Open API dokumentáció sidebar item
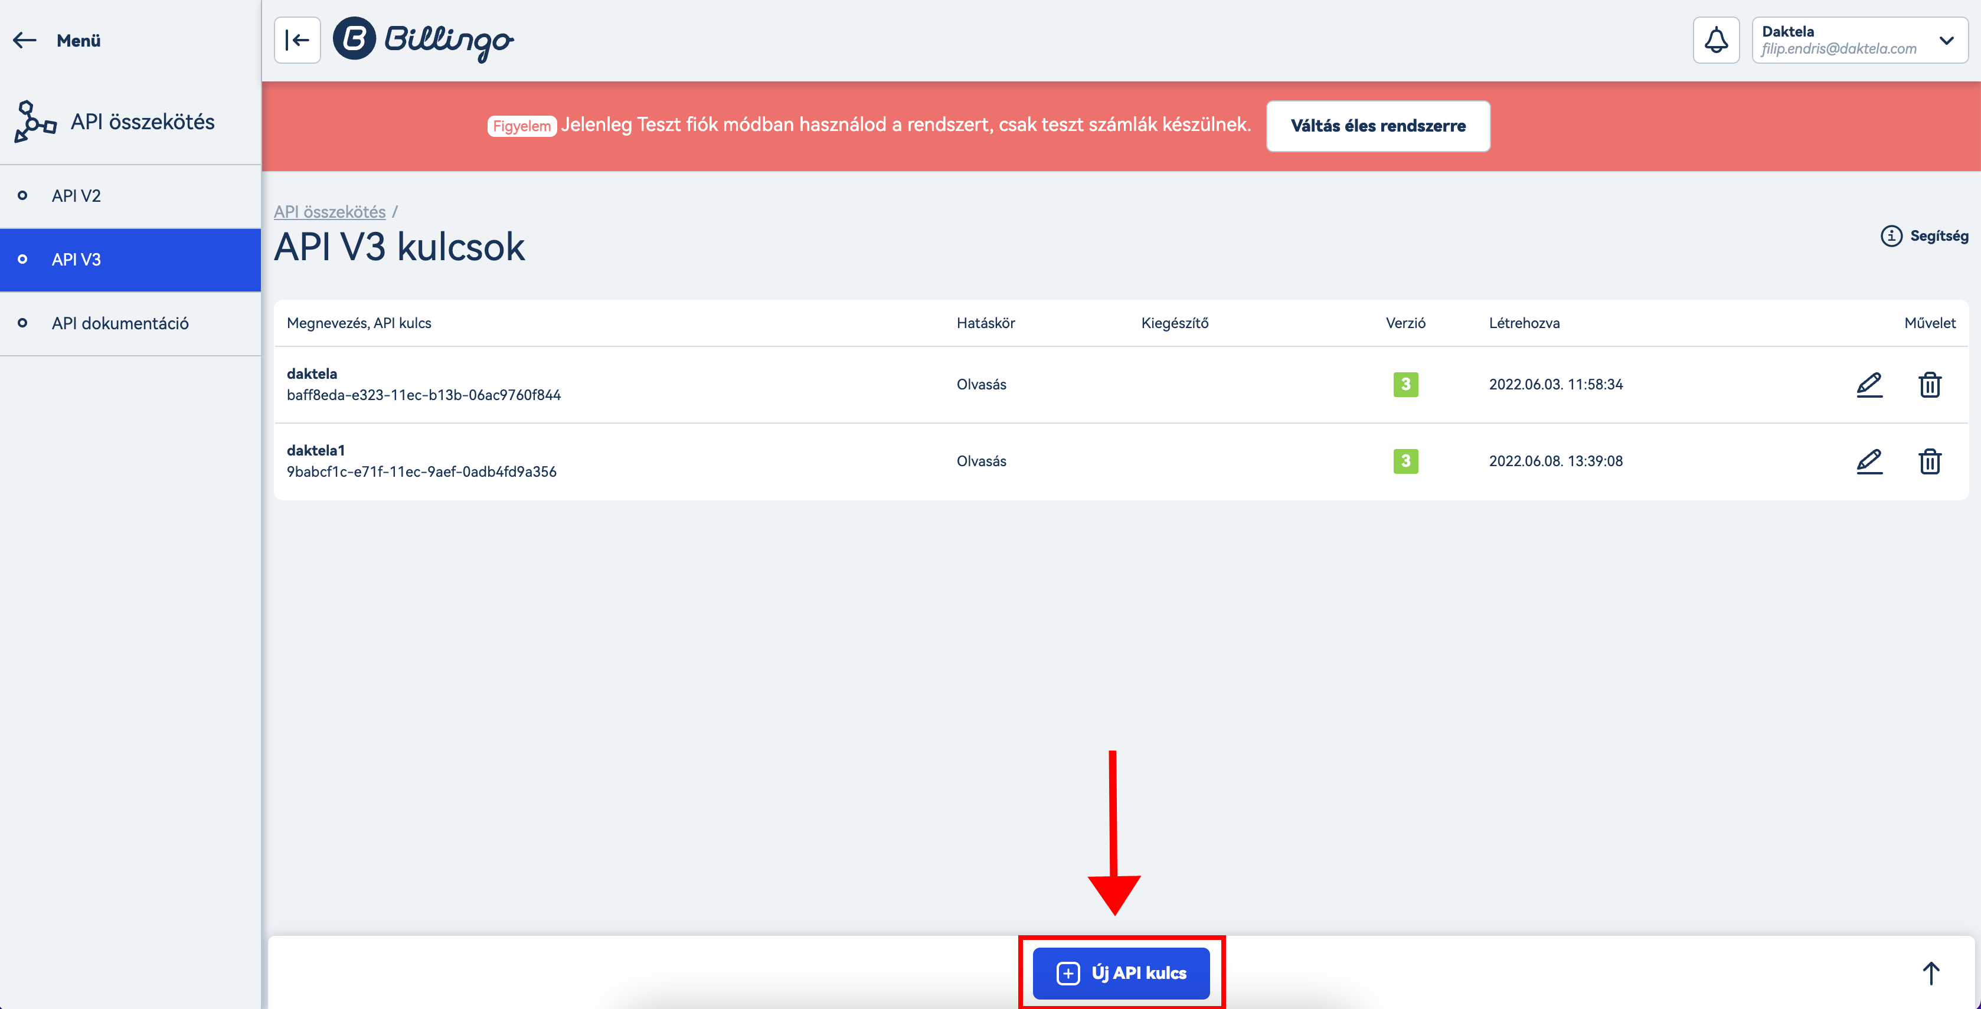 click(120, 323)
